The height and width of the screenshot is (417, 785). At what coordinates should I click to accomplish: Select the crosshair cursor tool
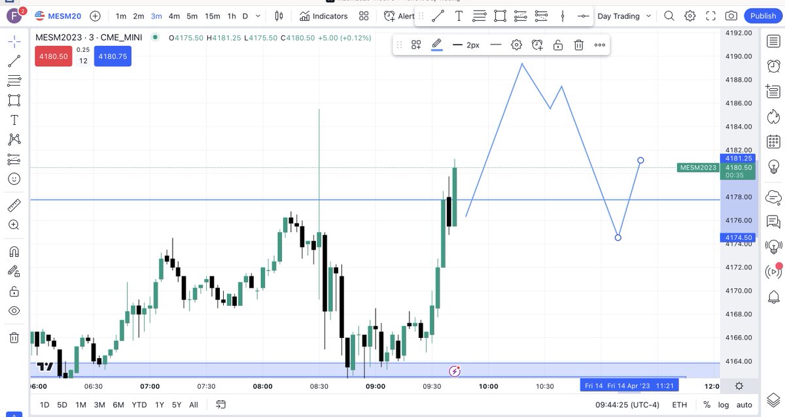pyautogui.click(x=14, y=42)
